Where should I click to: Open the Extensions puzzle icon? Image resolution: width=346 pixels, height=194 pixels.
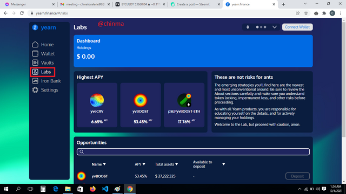(324, 13)
